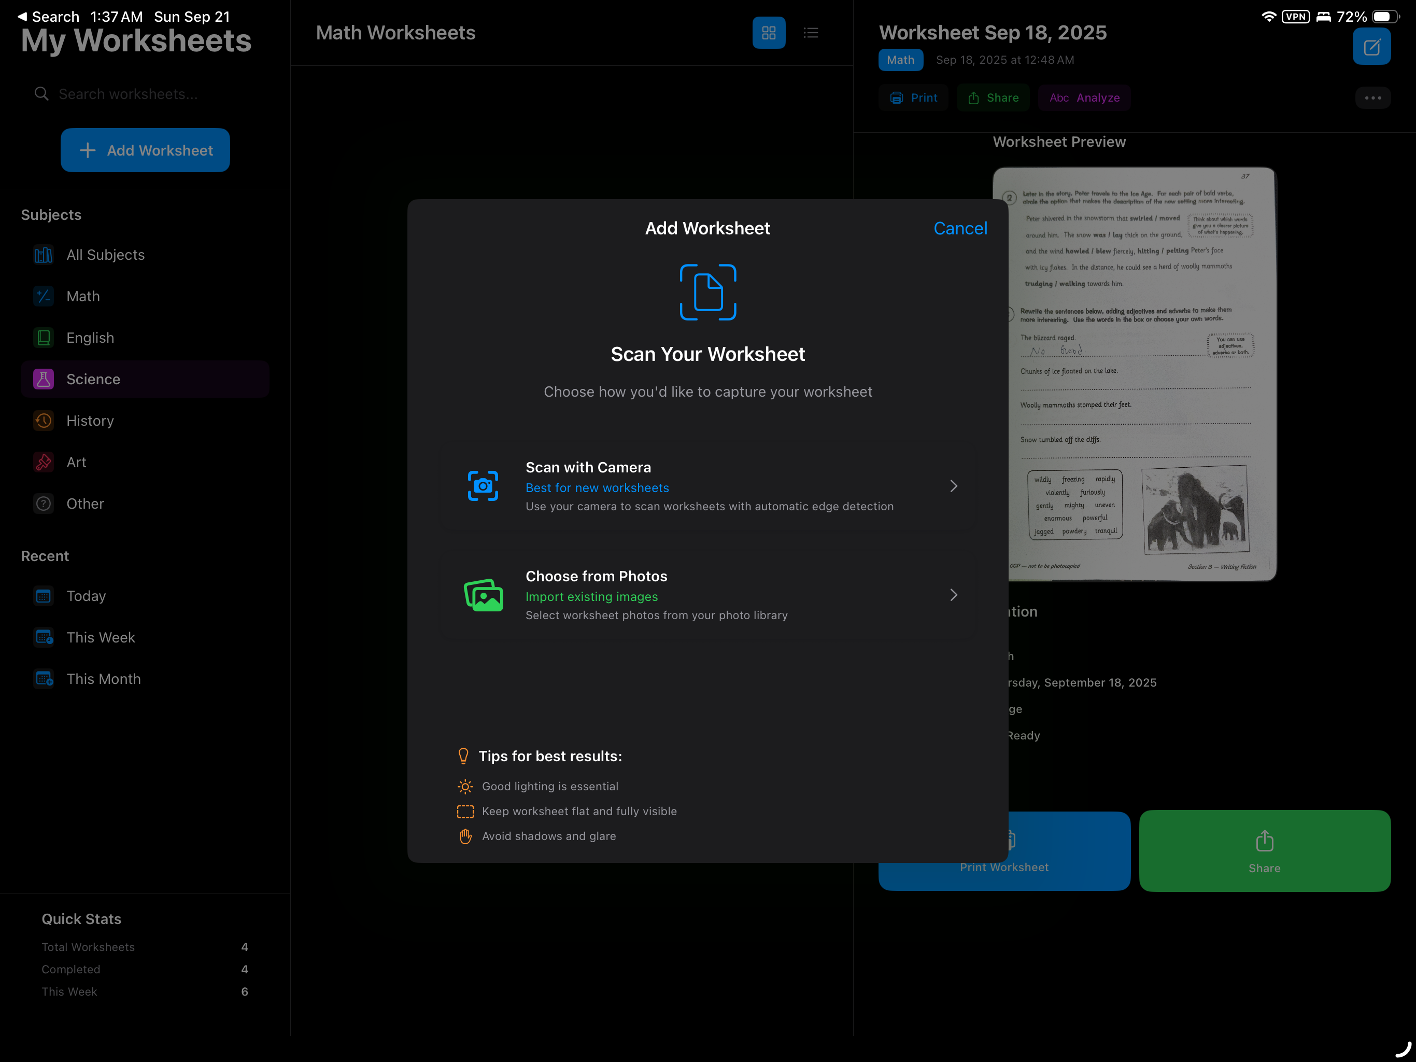Click the search magnifier icon

click(41, 94)
